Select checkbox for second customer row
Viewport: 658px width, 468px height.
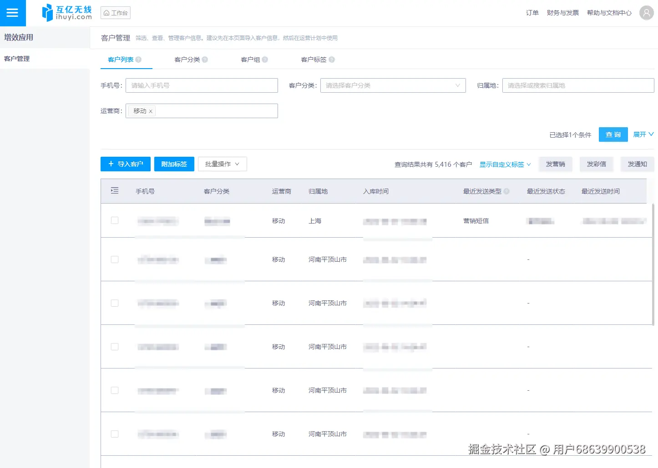115,259
